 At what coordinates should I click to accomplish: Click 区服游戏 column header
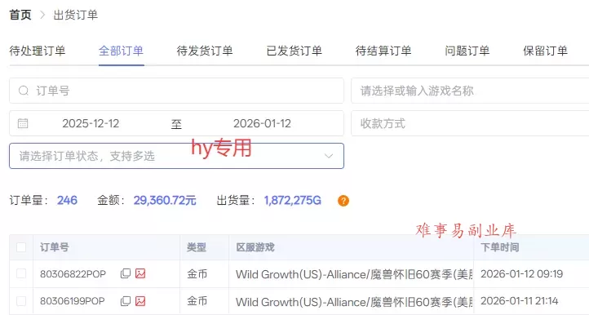point(255,247)
